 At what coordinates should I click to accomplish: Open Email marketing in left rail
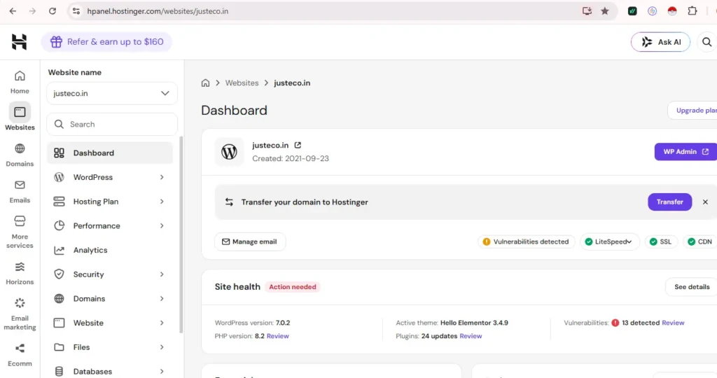[x=20, y=314]
